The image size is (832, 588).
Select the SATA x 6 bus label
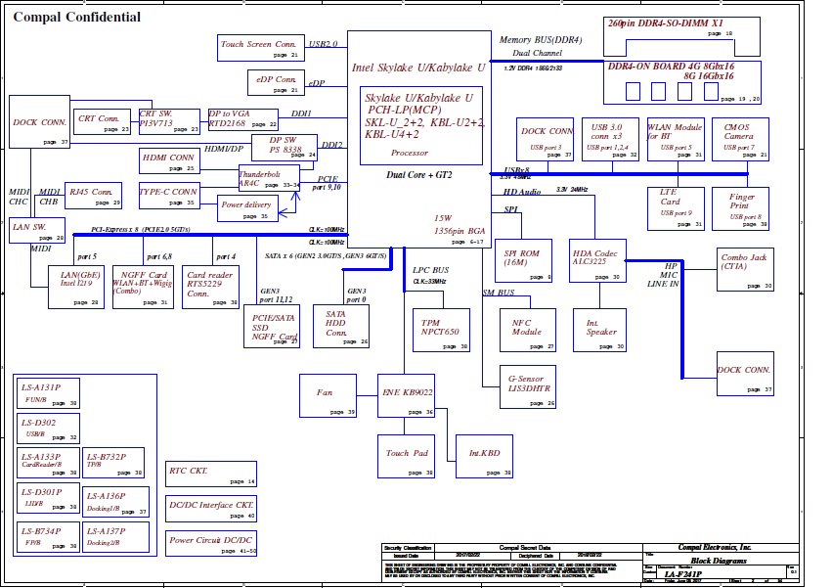click(x=326, y=256)
